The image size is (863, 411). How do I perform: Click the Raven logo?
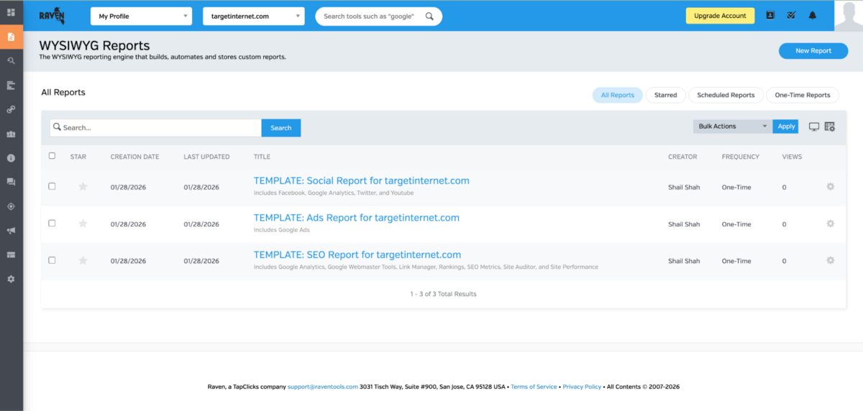(x=53, y=16)
